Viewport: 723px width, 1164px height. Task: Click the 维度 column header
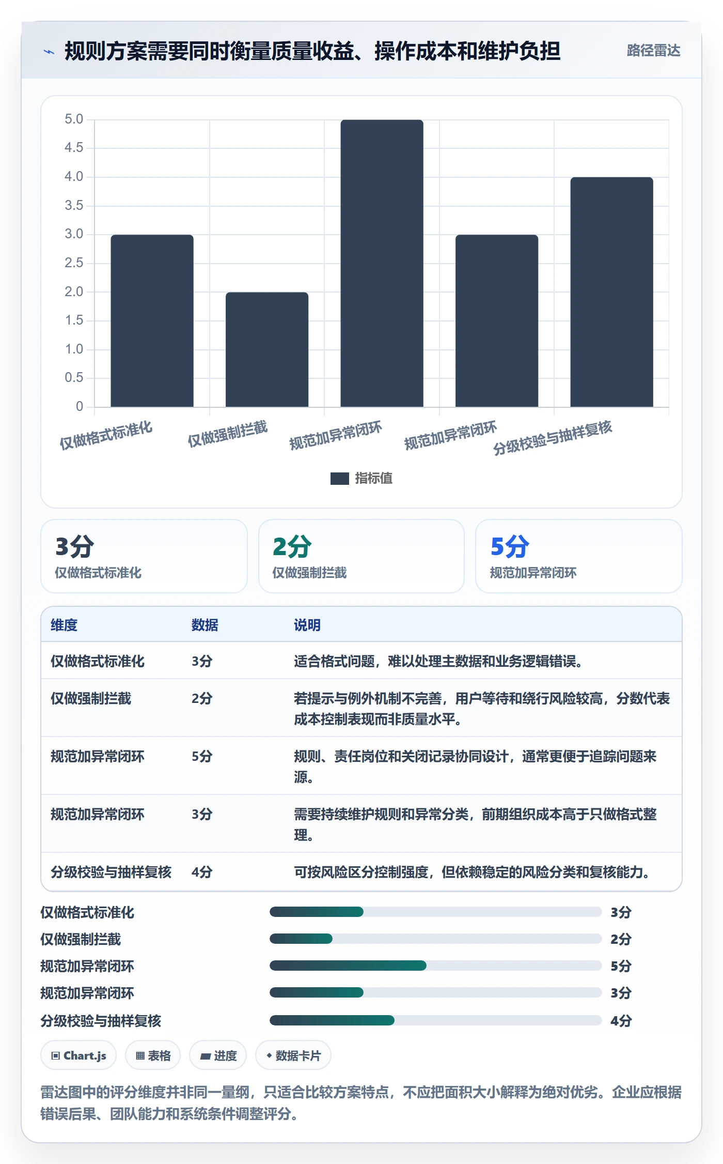(x=64, y=625)
